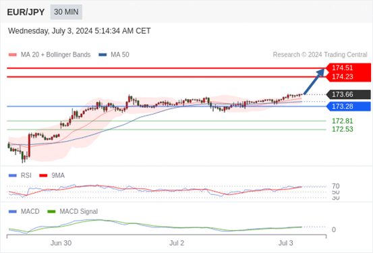The width and height of the screenshot is (373, 253).
Task: Select the Jun 30 date axis label
Action: click(61, 243)
